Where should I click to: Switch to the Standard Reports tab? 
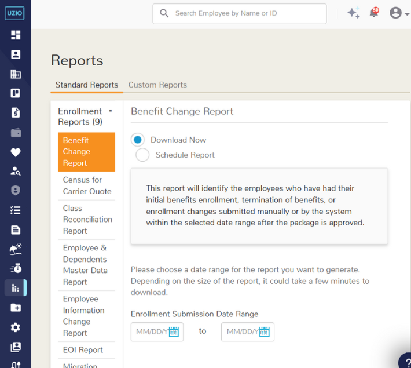click(x=87, y=85)
